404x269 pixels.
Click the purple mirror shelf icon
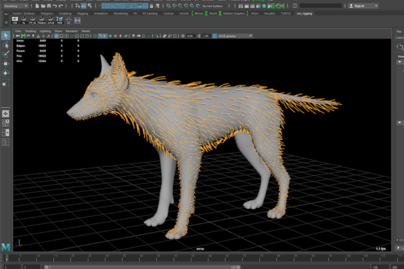click(x=77, y=20)
